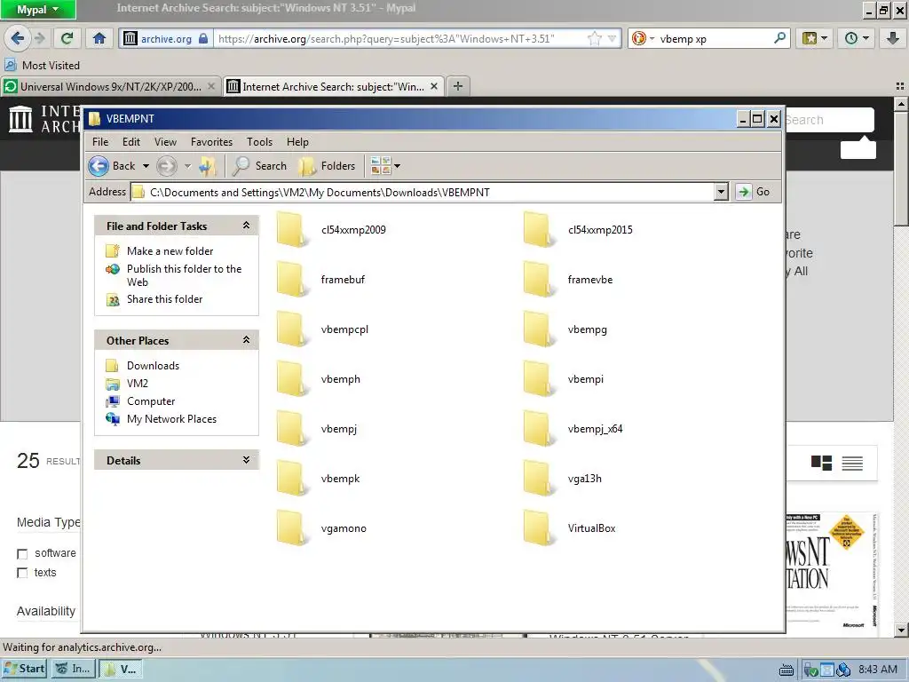Click the search magnifier in Mypal search box
909x682 pixels.
(x=780, y=39)
